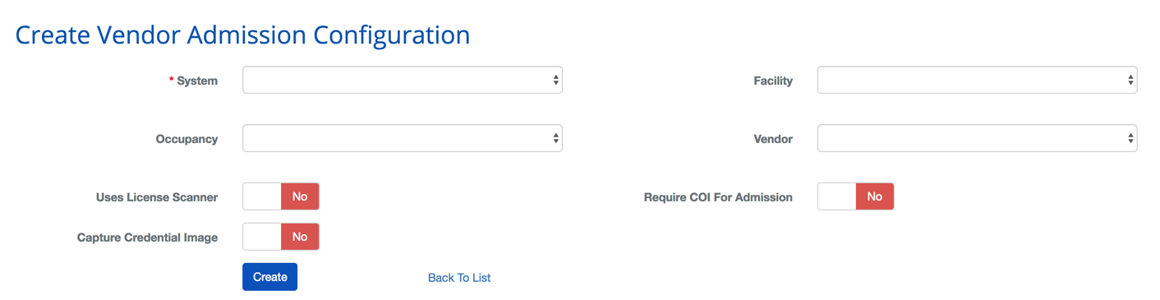This screenshot has height=300, width=1160.
Task: Click the red No on Capture Credential Image
Action: pyautogui.click(x=300, y=237)
